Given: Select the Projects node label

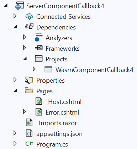Looking at the screenshot, I should pyautogui.click(x=57, y=59).
